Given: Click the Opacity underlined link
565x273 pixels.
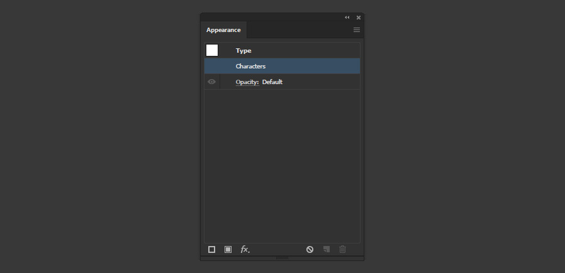Looking at the screenshot, I should point(247,82).
